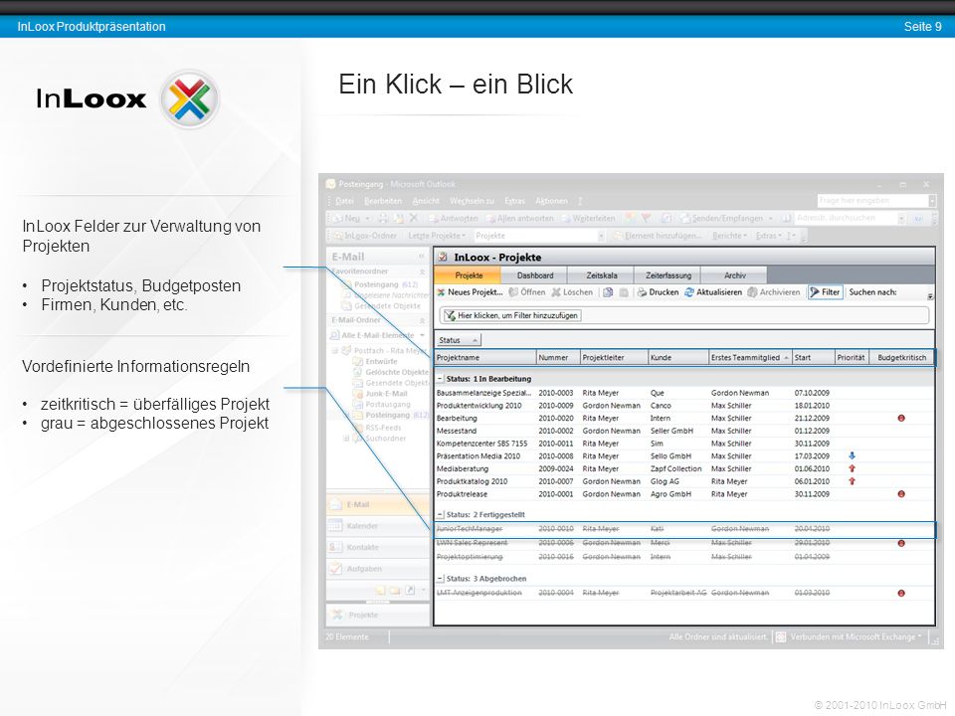
Task: Open the E-Mail navigation pane button
Action: point(378,505)
